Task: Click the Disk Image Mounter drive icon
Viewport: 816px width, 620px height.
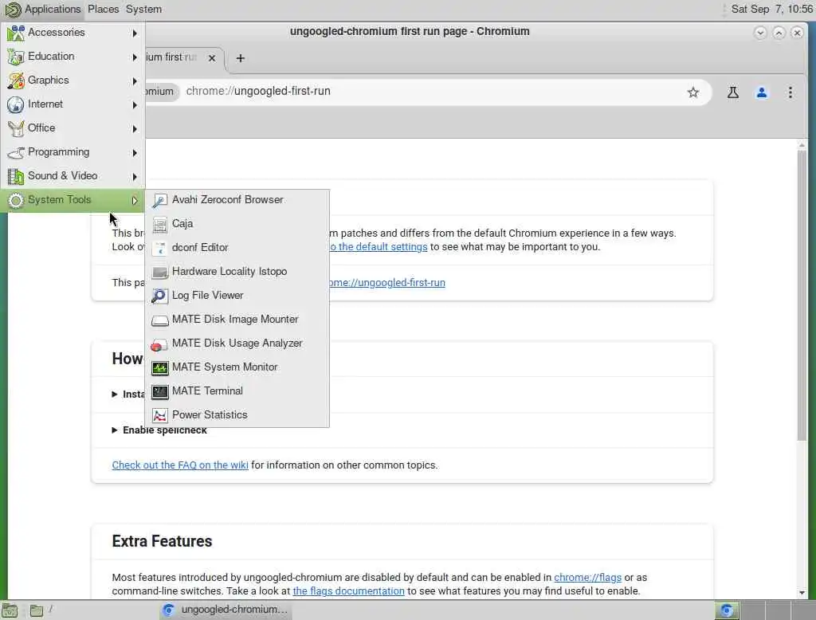Action: (159, 320)
